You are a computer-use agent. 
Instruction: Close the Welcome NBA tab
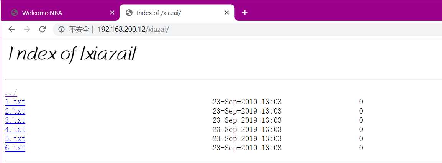pyautogui.click(x=112, y=13)
